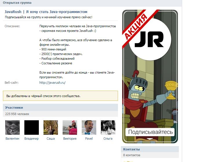
Task: Open the javarush.ru website link
Action: click(52, 83)
